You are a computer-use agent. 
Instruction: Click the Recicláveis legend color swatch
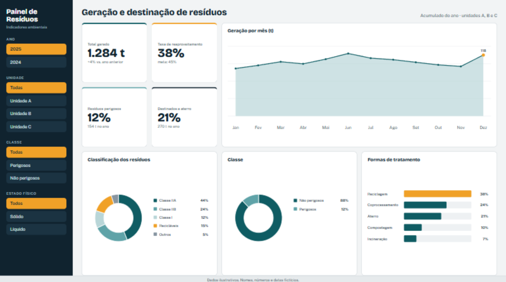[x=155, y=226]
